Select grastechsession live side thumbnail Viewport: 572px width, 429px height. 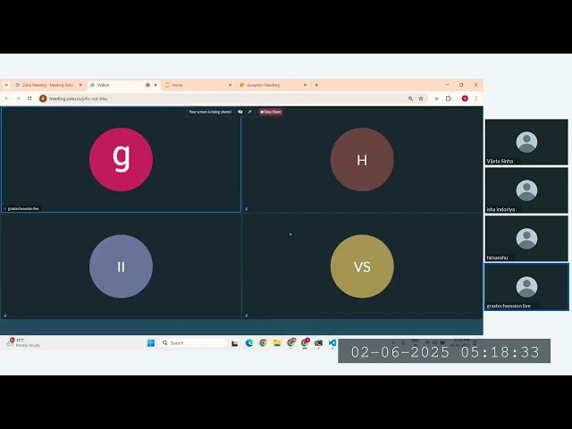click(526, 287)
